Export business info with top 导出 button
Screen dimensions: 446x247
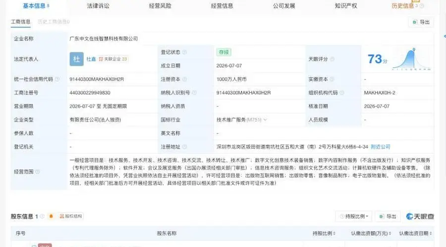pos(421,22)
